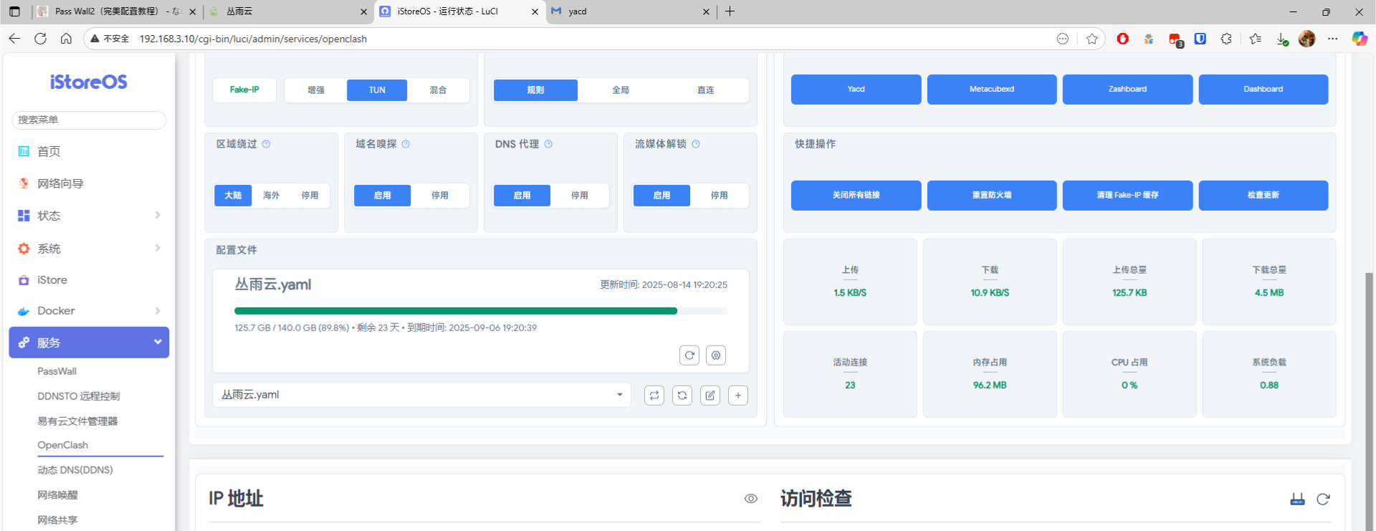Disable 域名嗅探 with 停用
The image size is (1376, 531).
click(439, 196)
